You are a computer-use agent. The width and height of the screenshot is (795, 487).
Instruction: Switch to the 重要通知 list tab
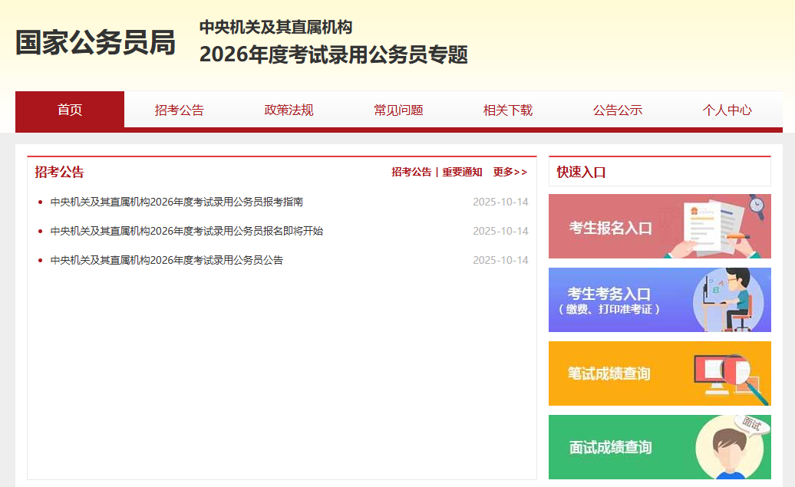462,172
